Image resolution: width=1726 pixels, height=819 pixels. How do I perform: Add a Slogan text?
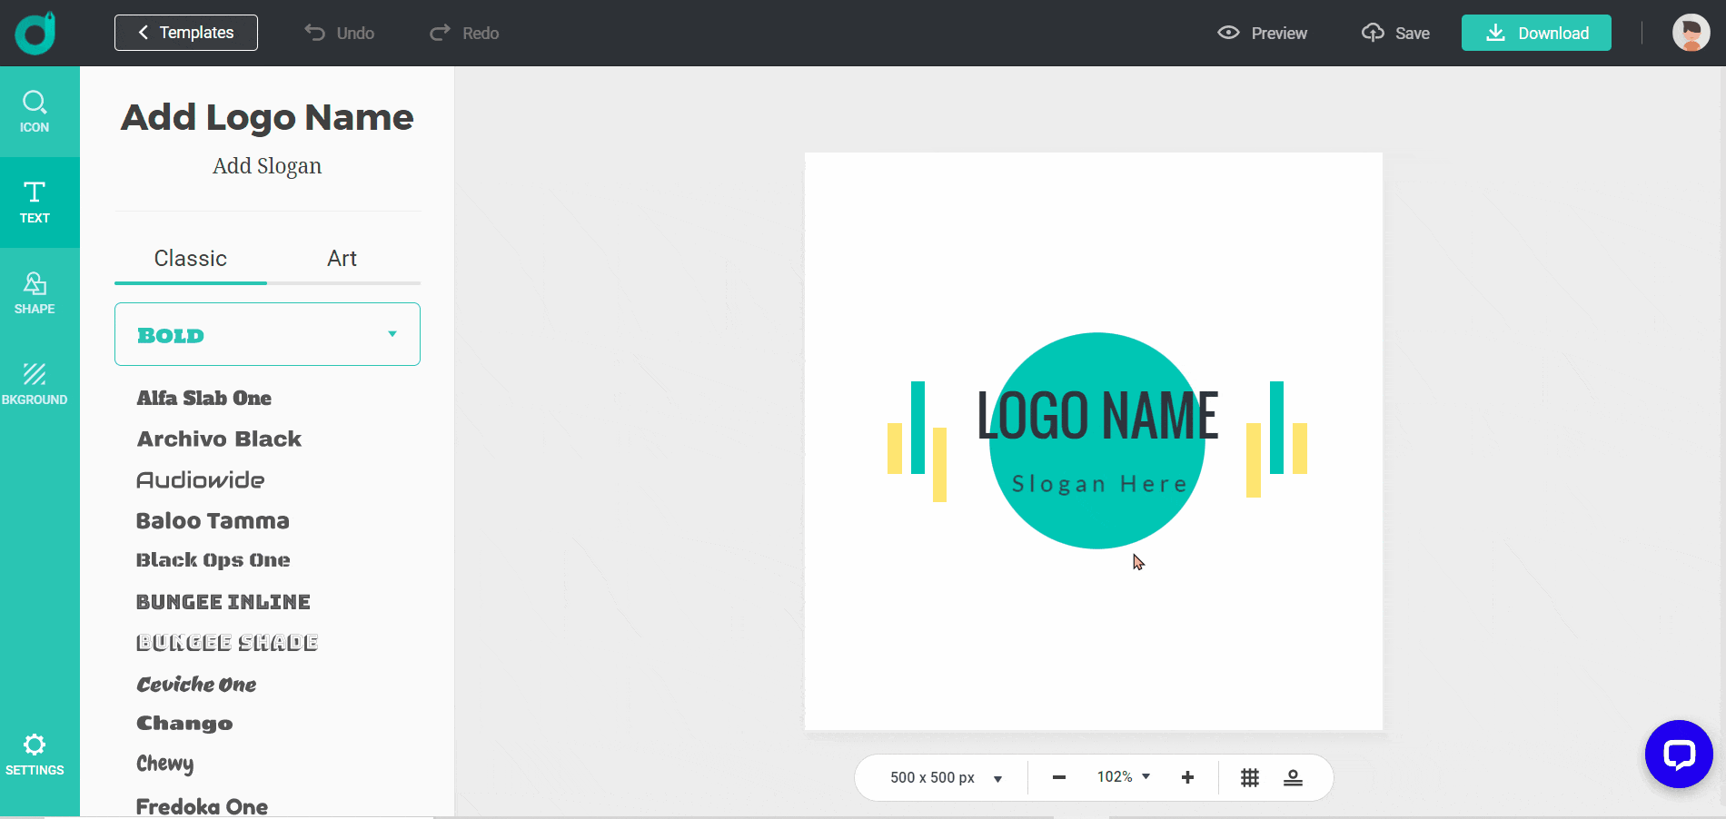tap(267, 166)
